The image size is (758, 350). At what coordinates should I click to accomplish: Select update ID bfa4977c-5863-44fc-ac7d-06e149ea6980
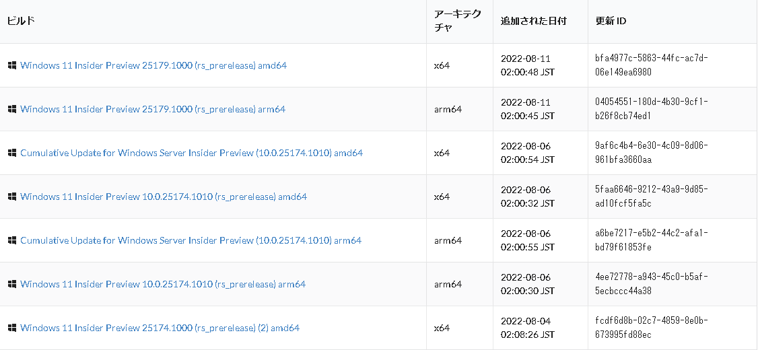coord(652,65)
